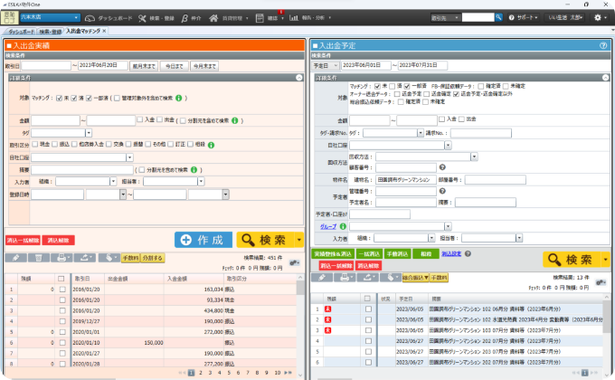This screenshot has height=380, width=615.
Task: Click the help icon in 入出金予定 header
Action: pos(603,45)
